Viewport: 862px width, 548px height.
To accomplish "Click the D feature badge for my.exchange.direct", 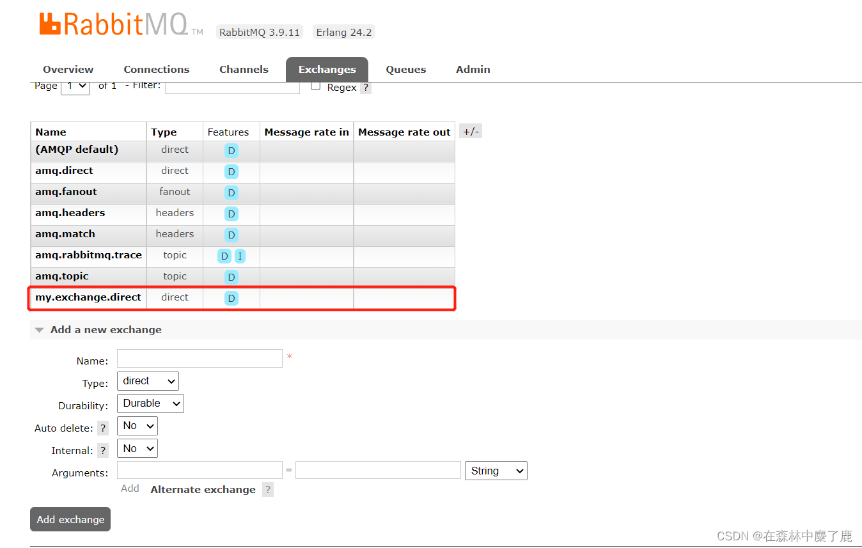I will click(x=231, y=299).
